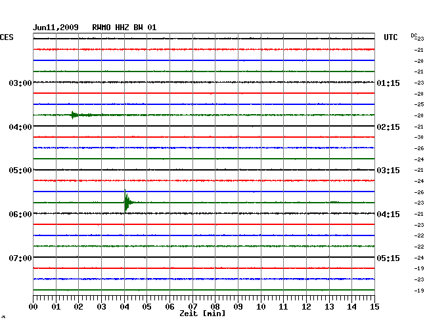
Task: Click the 07 minute axis label
Action: pos(192,306)
